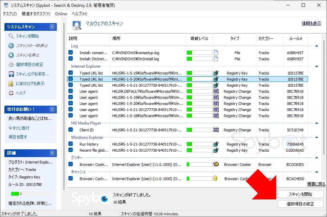The width and height of the screenshot is (327, 217).
Task: Collapse the クッキー results group
Action: (x=317, y=158)
